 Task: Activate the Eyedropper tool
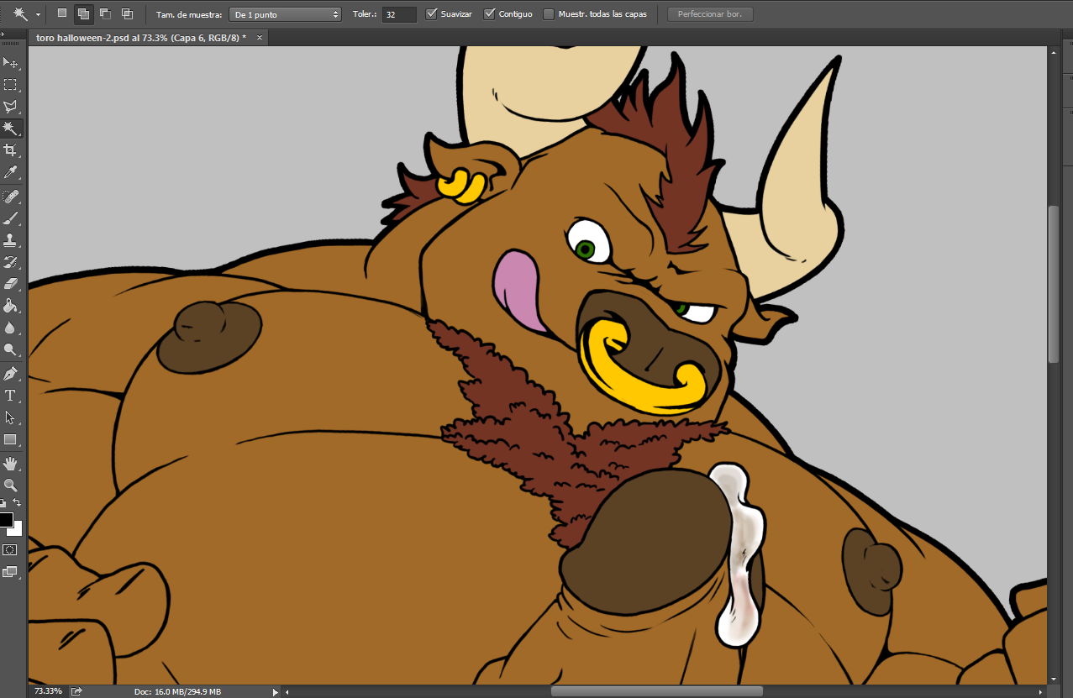click(11, 172)
